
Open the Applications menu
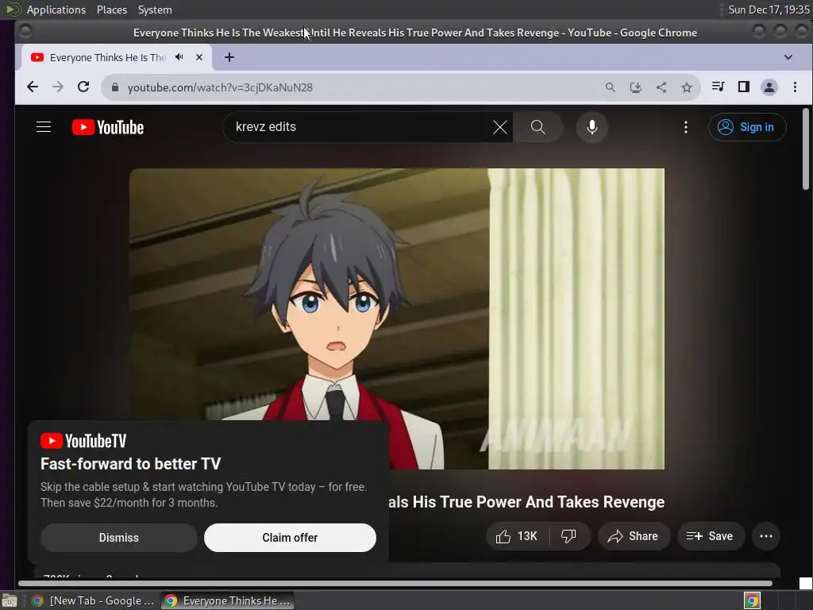click(x=56, y=10)
